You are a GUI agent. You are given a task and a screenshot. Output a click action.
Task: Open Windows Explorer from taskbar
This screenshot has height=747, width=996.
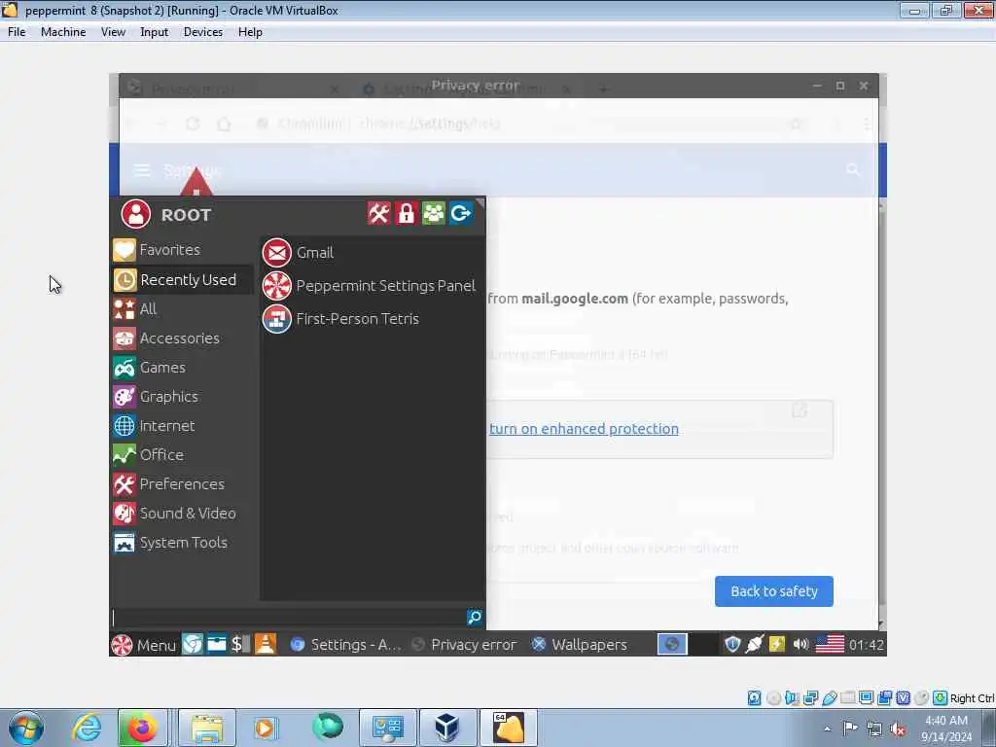(x=207, y=728)
